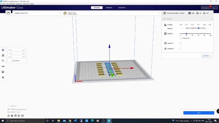Select the 0.12 profile radio point
The width and height of the screenshot is (219, 123).
click(x=187, y=28)
